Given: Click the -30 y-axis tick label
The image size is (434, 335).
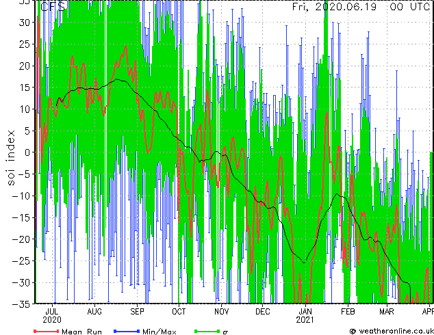Looking at the screenshot, I should pyautogui.click(x=21, y=282).
